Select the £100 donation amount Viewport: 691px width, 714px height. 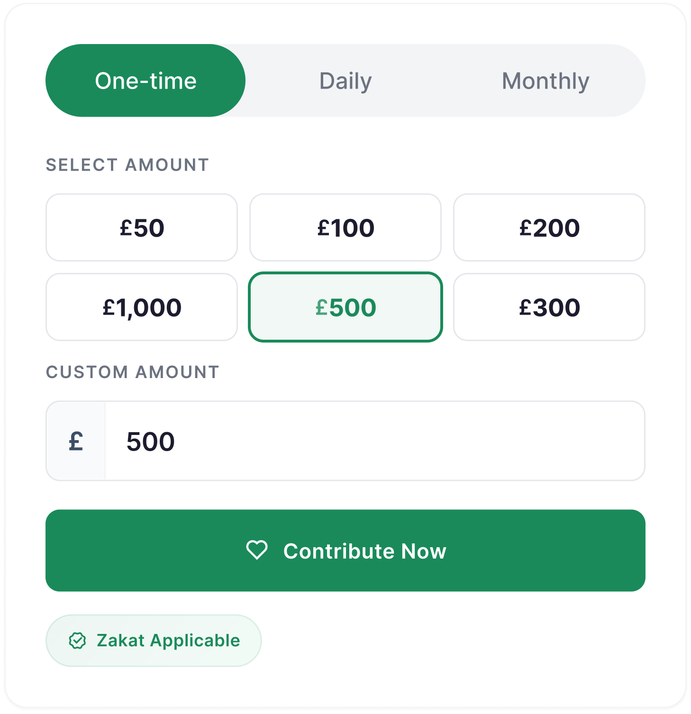[345, 227]
